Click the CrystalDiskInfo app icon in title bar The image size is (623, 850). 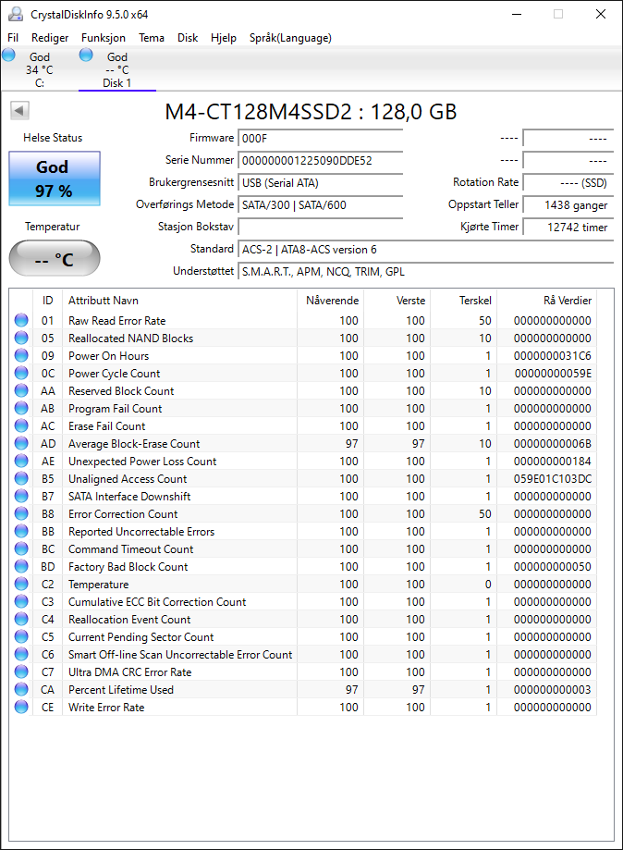[x=16, y=14]
